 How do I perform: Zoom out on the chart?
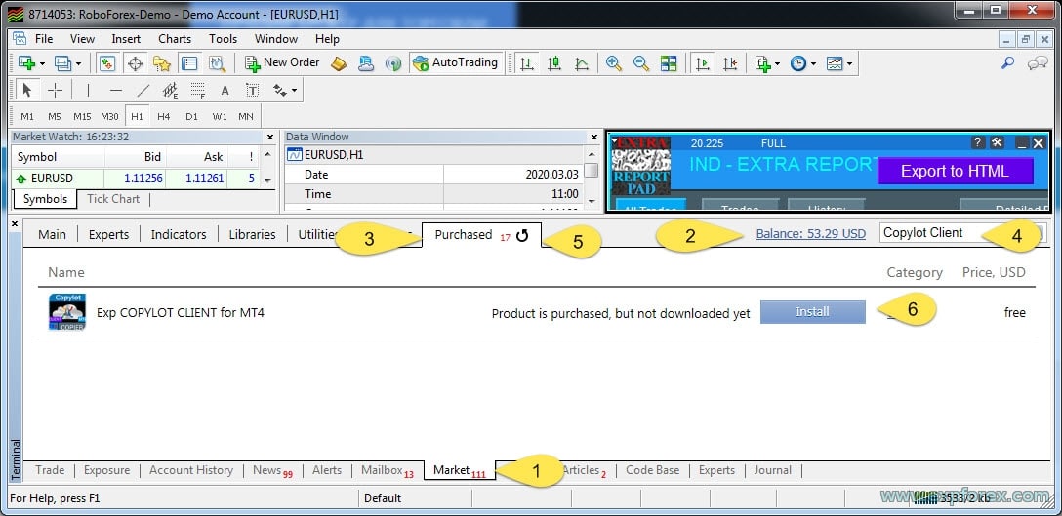point(640,63)
